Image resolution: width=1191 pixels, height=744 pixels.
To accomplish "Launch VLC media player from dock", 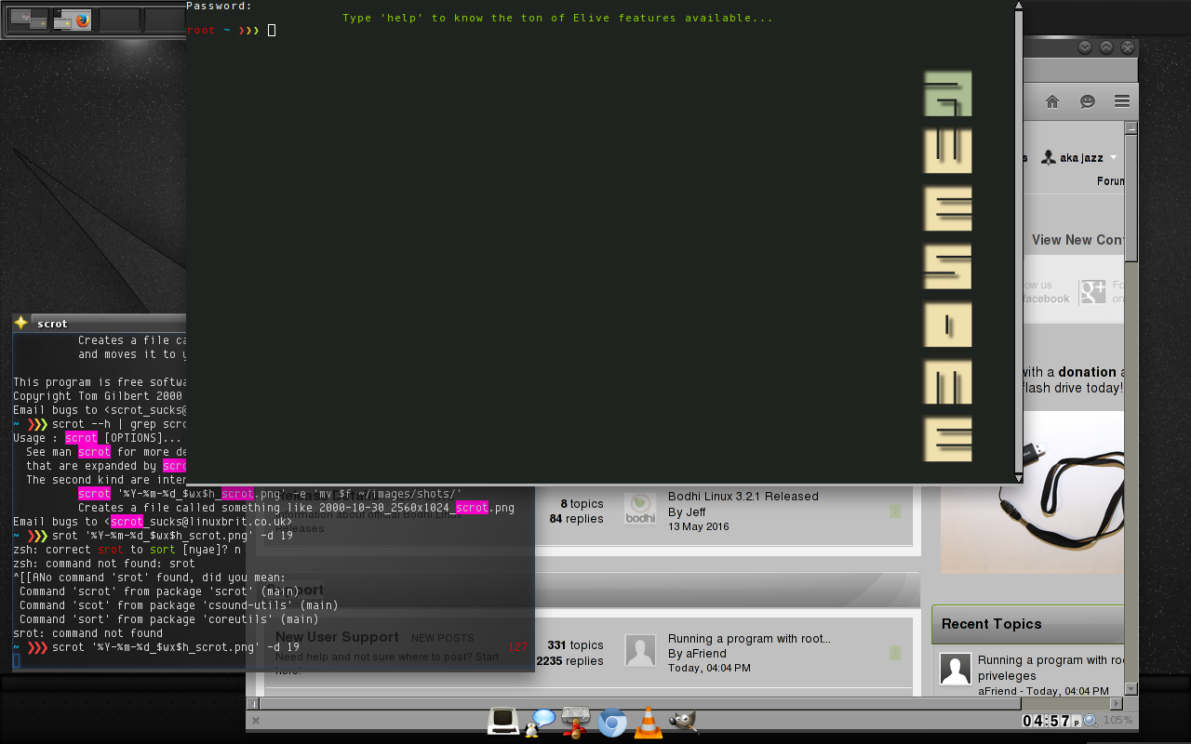I will point(648,722).
